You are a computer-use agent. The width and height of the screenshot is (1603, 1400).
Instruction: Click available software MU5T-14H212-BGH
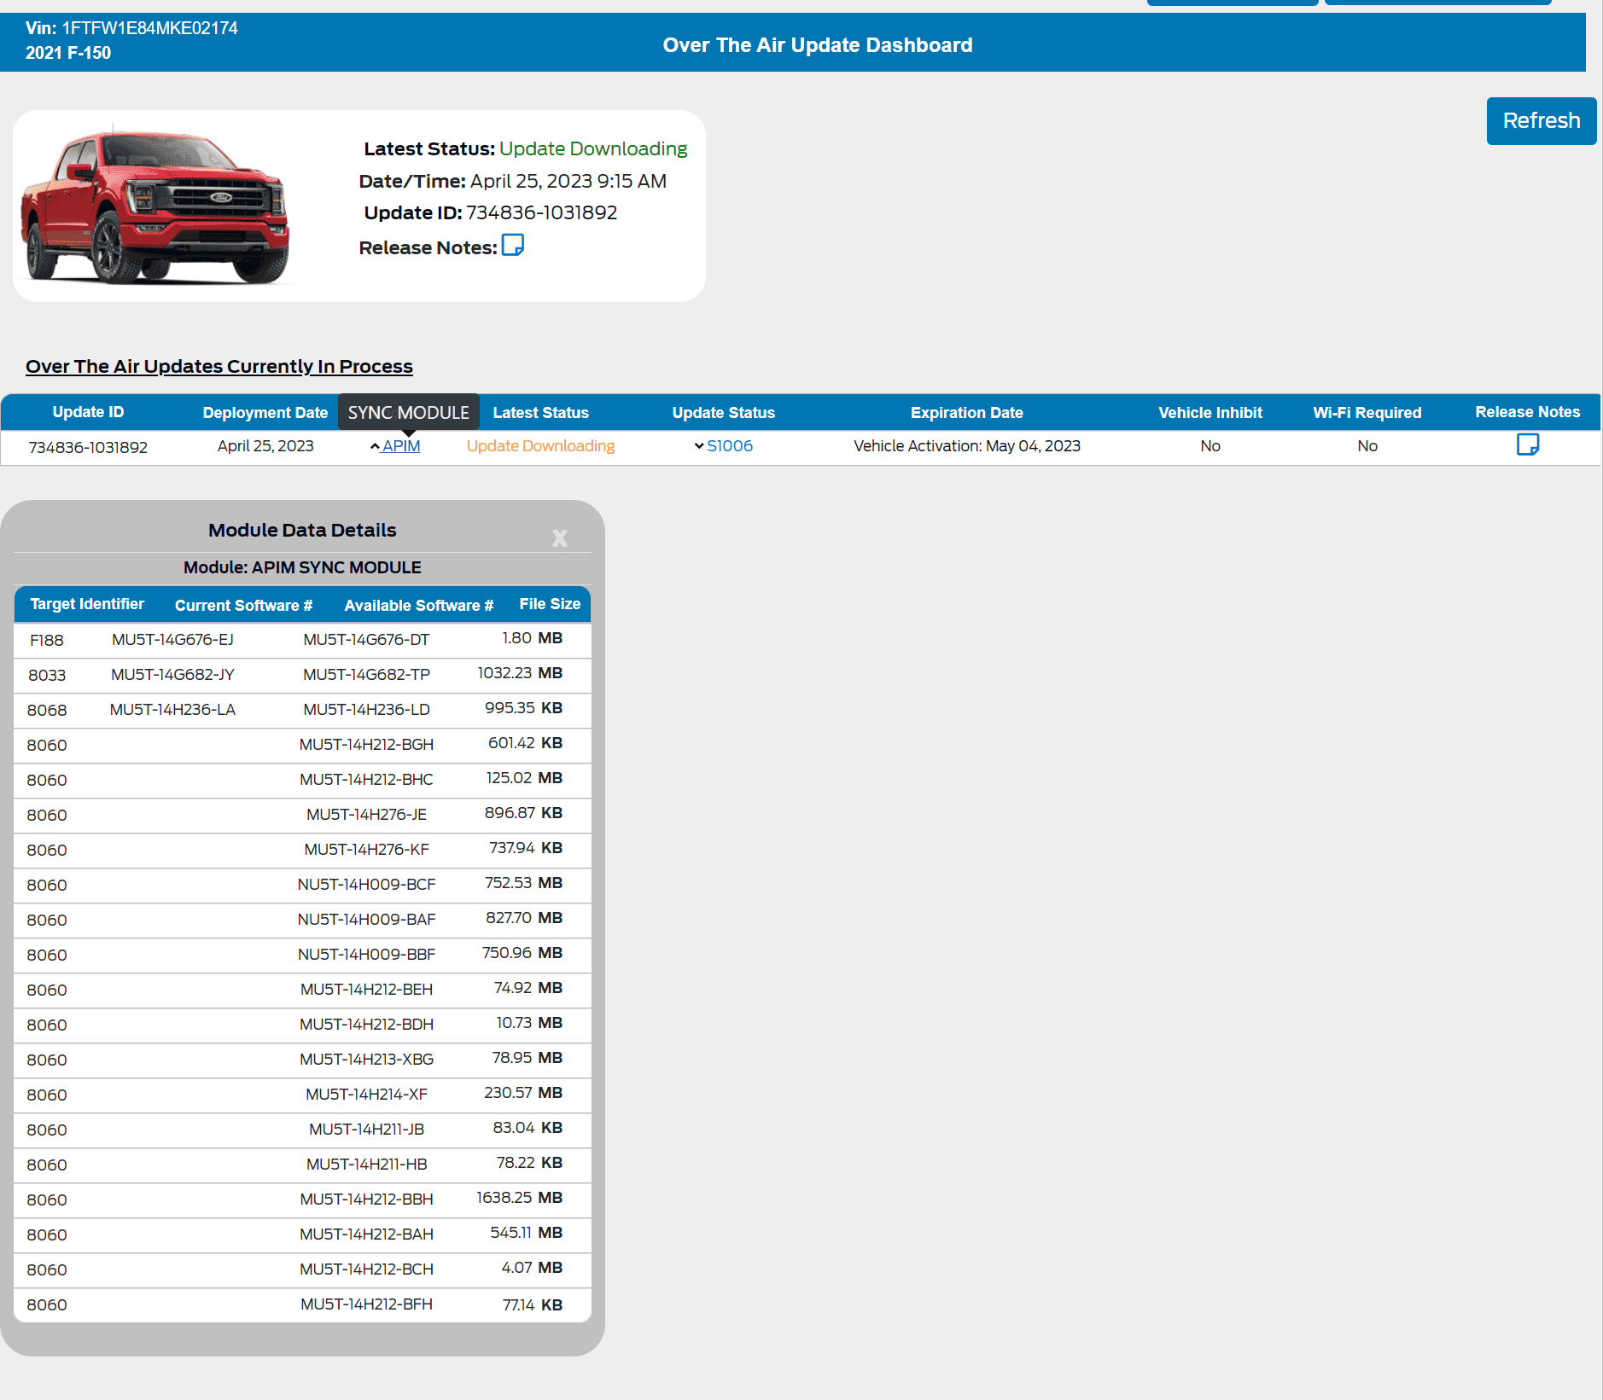pos(366,745)
